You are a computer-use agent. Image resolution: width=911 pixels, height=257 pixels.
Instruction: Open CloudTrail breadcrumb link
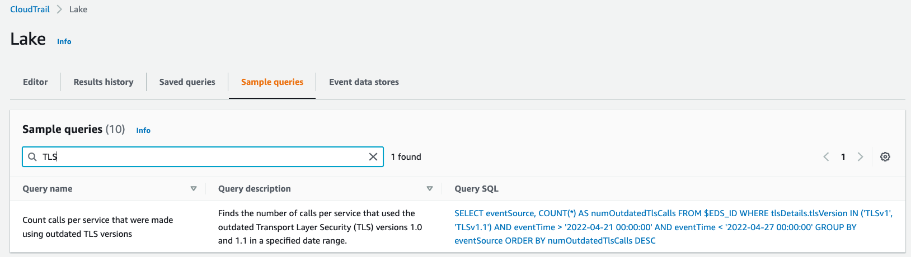pos(30,9)
